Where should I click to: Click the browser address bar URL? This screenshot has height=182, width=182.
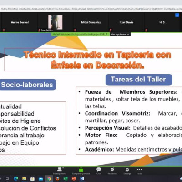91,9
